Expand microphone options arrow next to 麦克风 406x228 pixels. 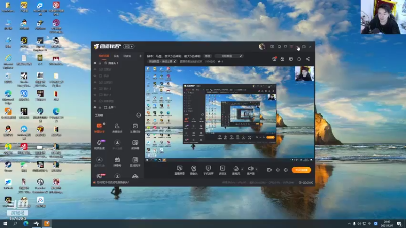pyautogui.click(x=242, y=169)
